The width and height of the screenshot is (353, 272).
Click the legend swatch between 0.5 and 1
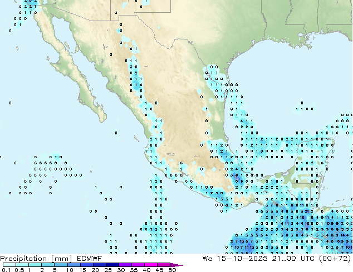22,265
